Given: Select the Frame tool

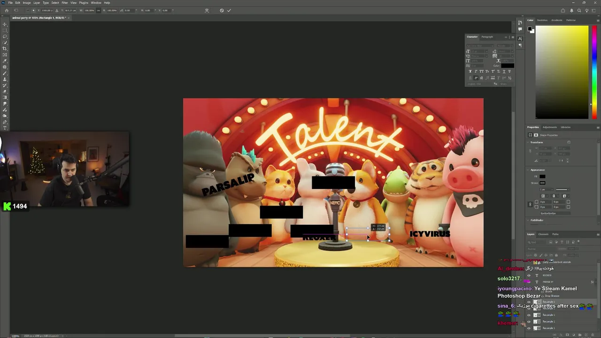Looking at the screenshot, I should (5, 55).
